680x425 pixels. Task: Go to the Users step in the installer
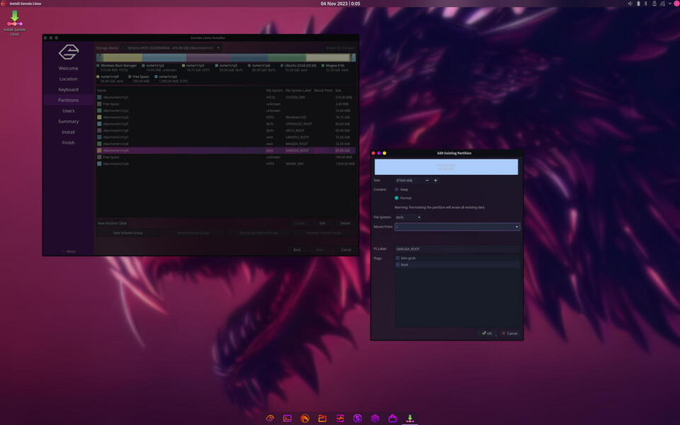pyautogui.click(x=69, y=111)
